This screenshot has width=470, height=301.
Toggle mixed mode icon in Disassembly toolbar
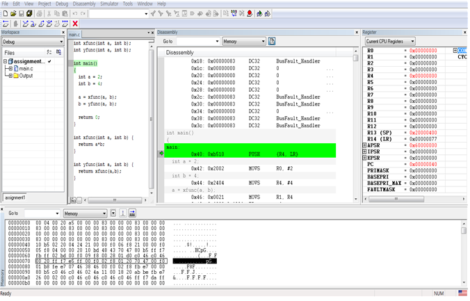pos(272,42)
